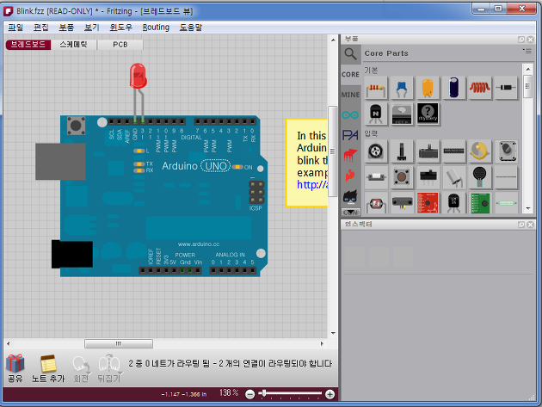
Task: Open the red dripping-logo parts bin
Action: [350, 156]
